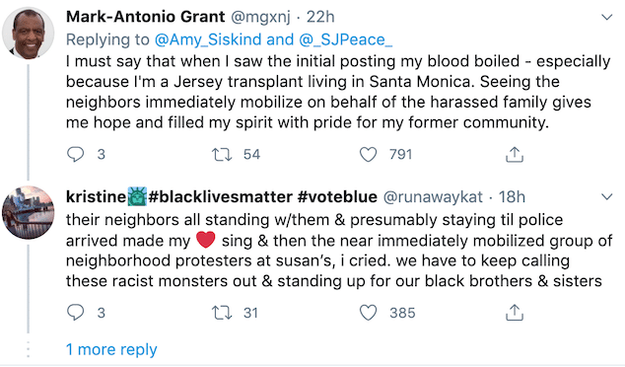Viewport: 625px width, 367px height.
Task: Open Mark-Antonio Grant's display name
Action: pyautogui.click(x=146, y=17)
